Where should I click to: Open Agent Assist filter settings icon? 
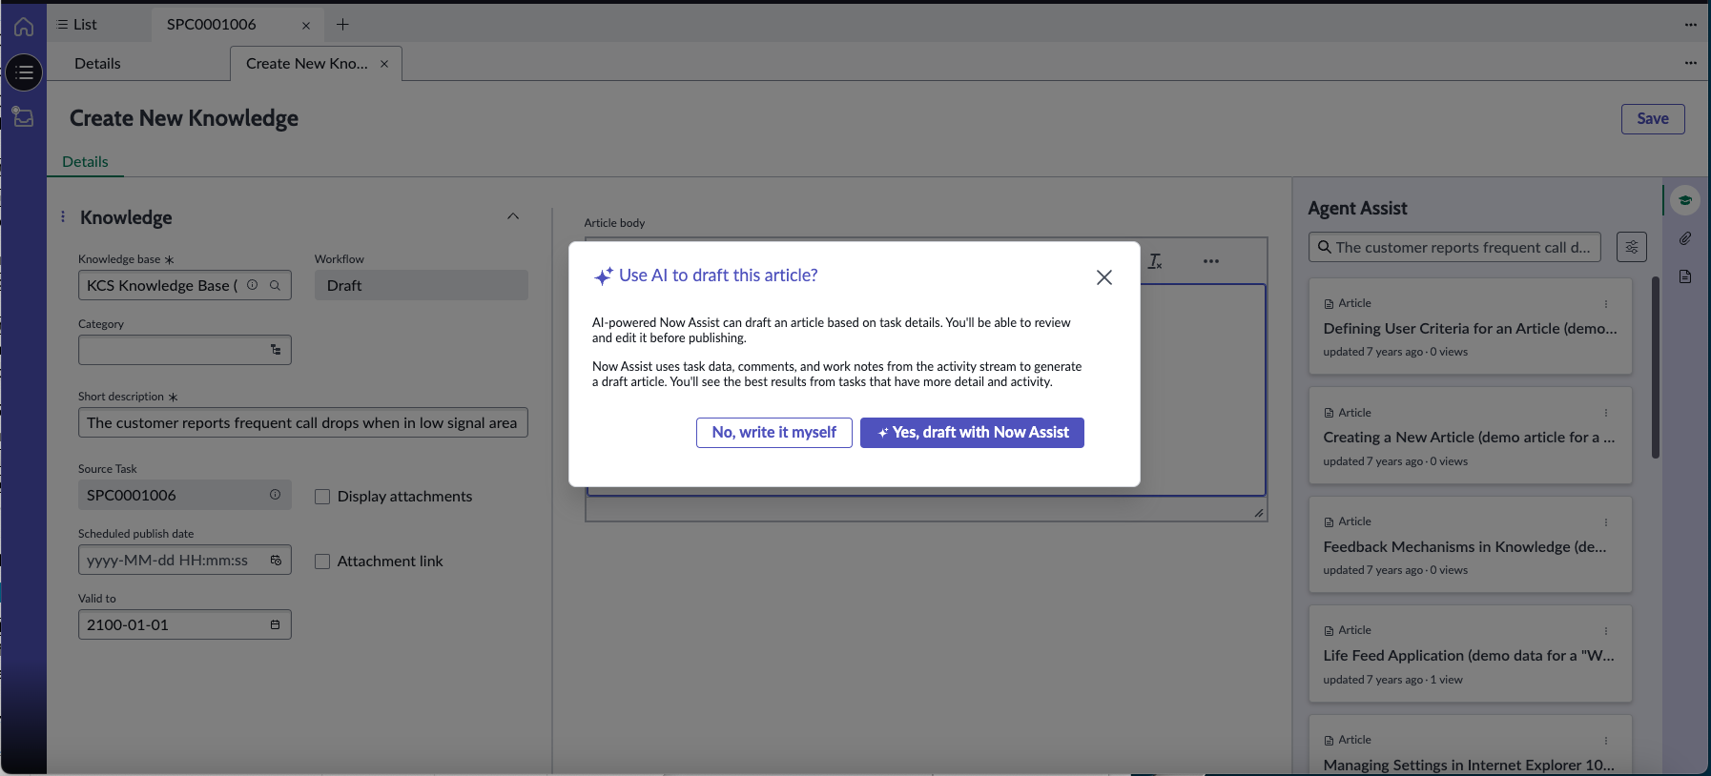point(1632,247)
